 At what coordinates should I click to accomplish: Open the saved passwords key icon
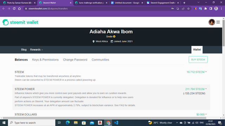click(x=173, y=8)
